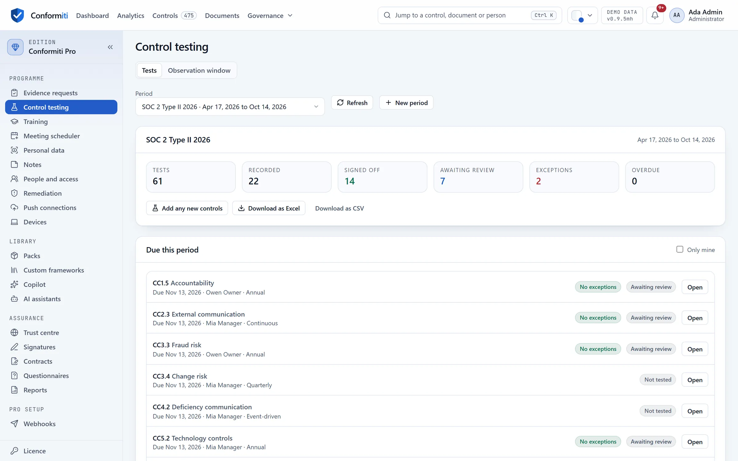This screenshot has height=461, width=738.
Task: Open the Period selection dropdown
Action: (x=230, y=107)
